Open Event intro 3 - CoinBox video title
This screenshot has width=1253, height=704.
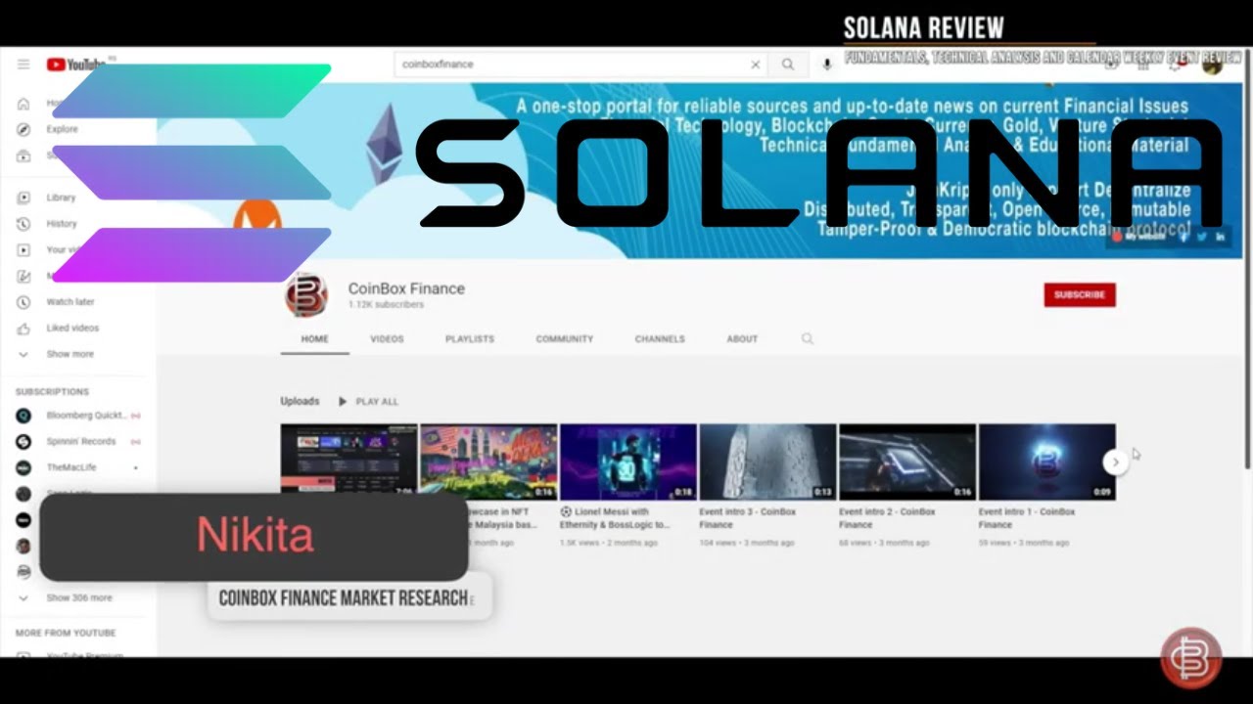pos(748,518)
